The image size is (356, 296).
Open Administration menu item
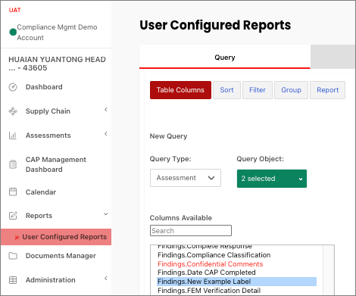(51, 280)
